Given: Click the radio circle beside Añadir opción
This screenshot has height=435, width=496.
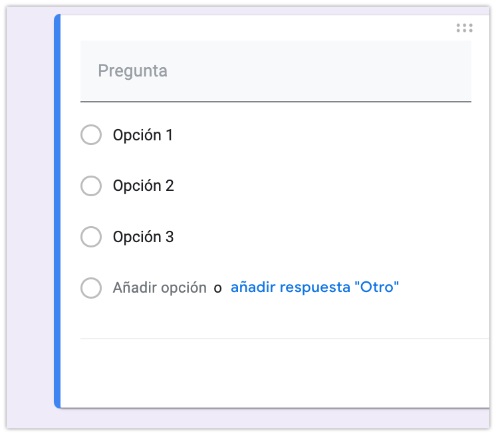Looking at the screenshot, I should tap(91, 288).
